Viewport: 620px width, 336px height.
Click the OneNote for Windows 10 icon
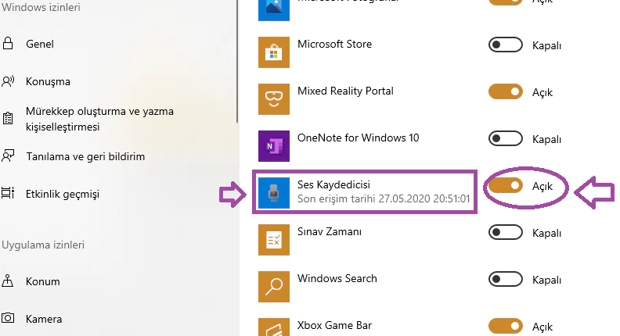(274, 145)
